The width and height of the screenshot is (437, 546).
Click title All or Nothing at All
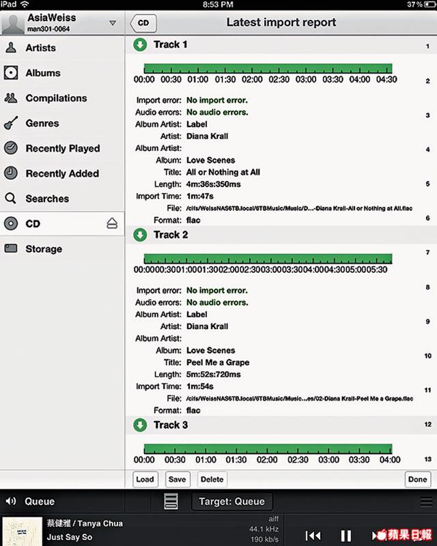223,172
